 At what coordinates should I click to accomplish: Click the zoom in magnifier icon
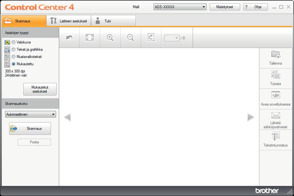110,37
